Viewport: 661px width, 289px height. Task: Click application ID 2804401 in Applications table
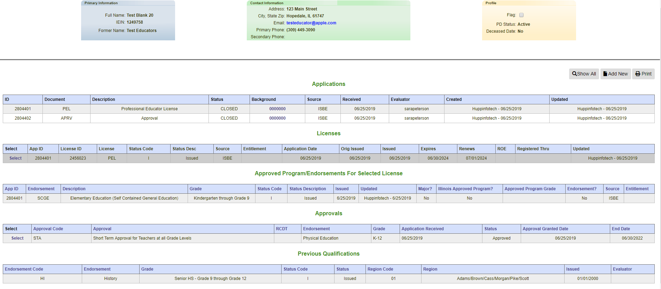click(x=23, y=109)
